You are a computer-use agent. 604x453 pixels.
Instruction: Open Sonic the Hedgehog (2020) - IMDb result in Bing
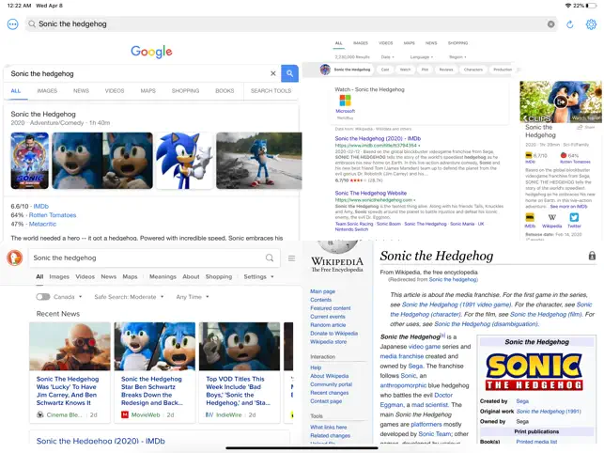pos(378,138)
